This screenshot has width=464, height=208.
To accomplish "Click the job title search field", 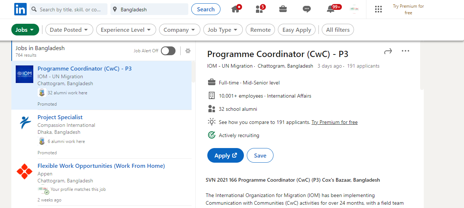I will click(69, 10).
